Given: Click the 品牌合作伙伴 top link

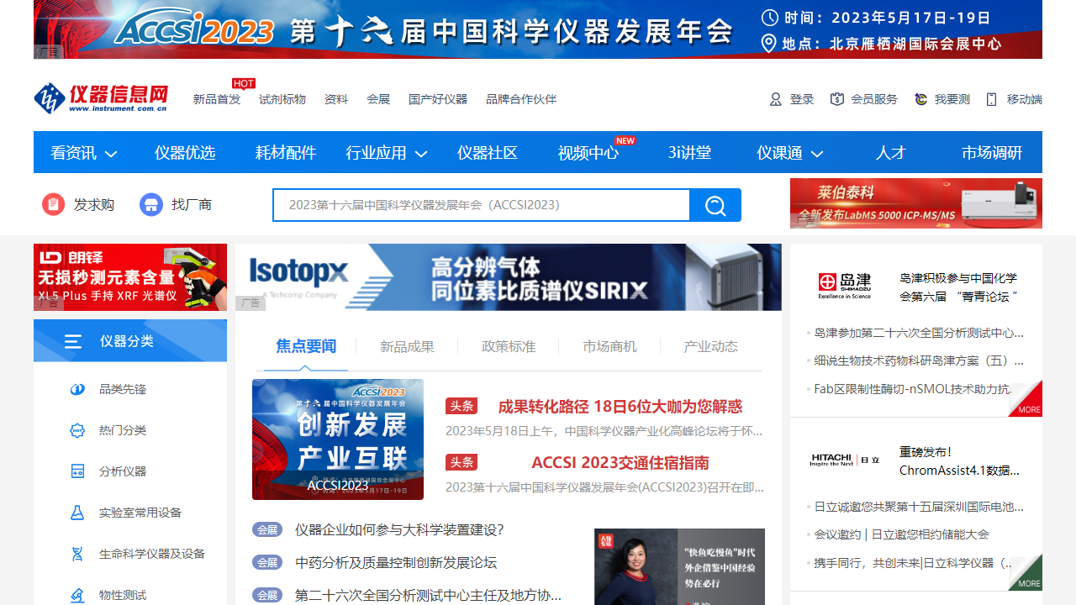Looking at the screenshot, I should coord(521,99).
